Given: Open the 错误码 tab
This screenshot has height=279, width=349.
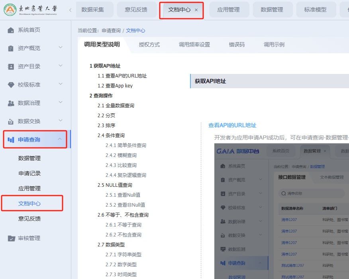Looking at the screenshot, I should [x=237, y=45].
